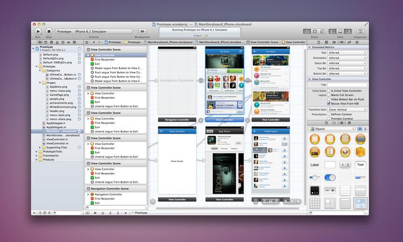Click the Prototype iPhone 6.1 Simulator scheme
403x242 pixels.
point(94,31)
